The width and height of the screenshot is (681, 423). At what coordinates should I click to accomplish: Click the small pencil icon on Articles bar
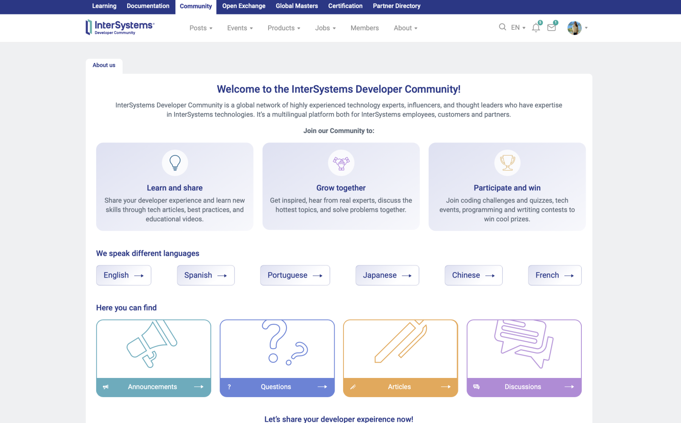(x=352, y=387)
